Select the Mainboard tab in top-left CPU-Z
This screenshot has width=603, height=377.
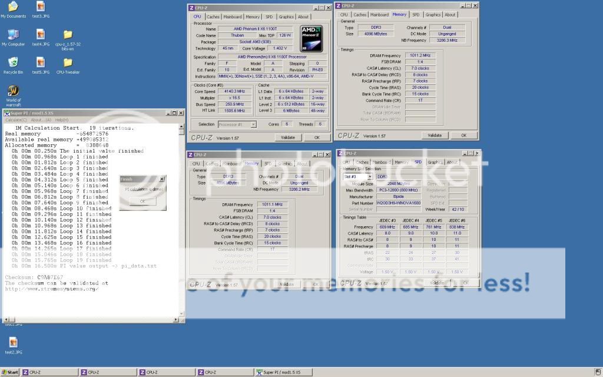pyautogui.click(x=233, y=17)
